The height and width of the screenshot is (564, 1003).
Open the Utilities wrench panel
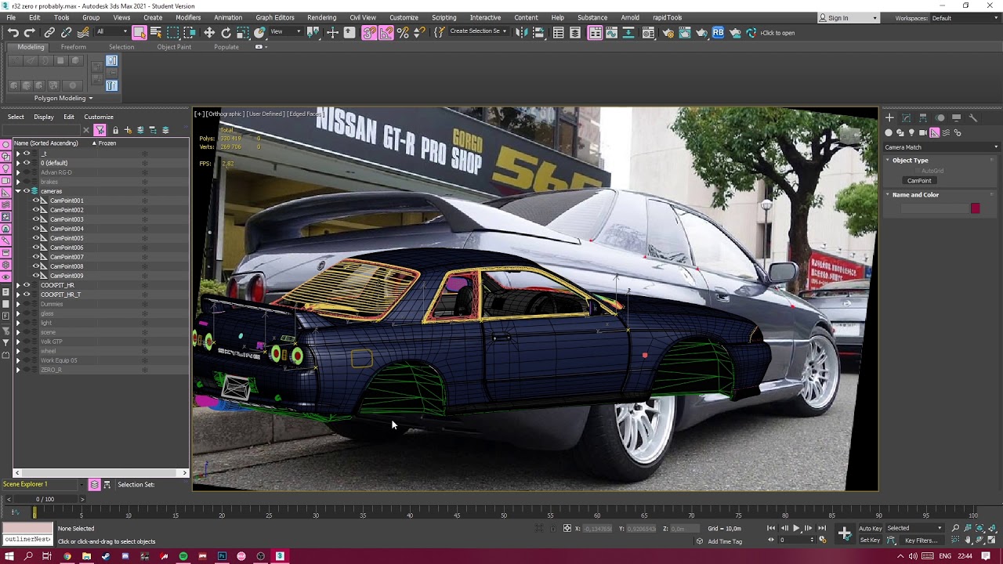tap(973, 117)
